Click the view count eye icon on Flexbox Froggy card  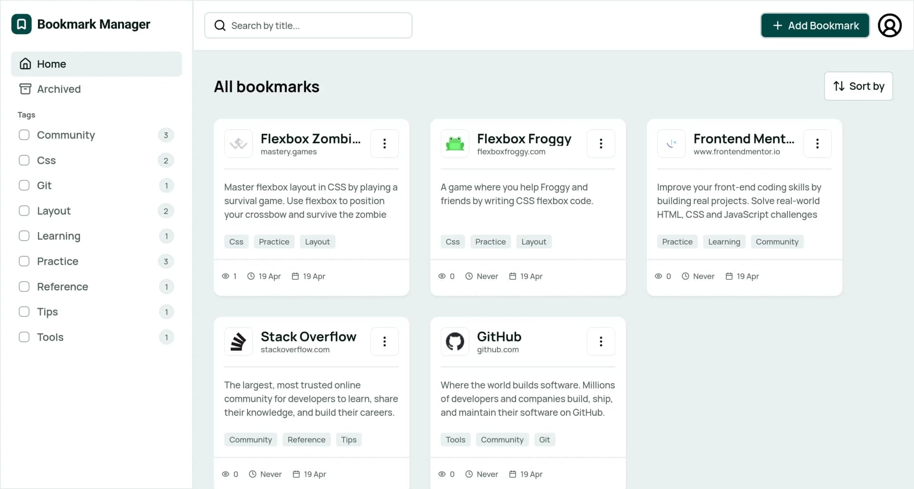click(442, 276)
